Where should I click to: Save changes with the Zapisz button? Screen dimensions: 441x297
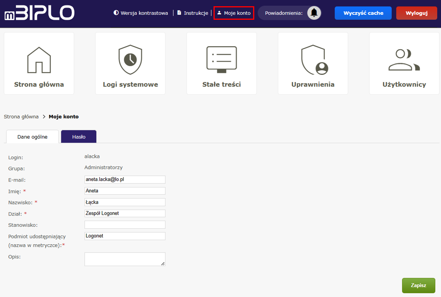pyautogui.click(x=418, y=285)
